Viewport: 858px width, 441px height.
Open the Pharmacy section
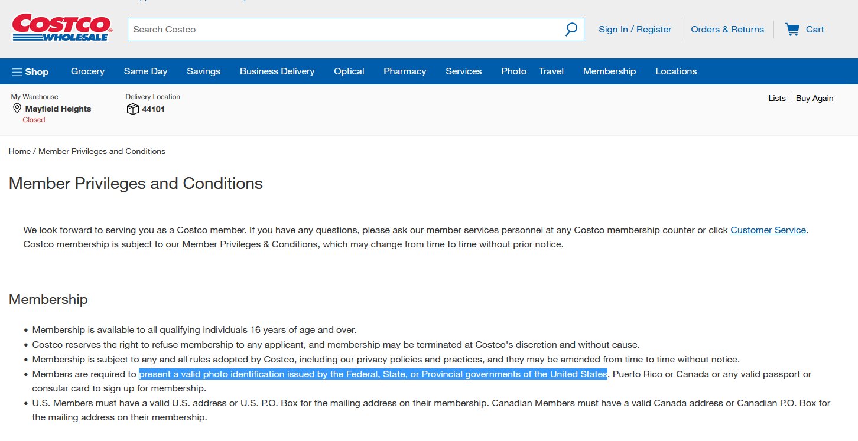coord(404,71)
